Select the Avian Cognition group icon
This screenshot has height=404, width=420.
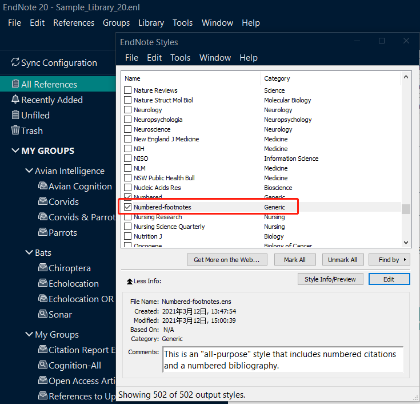point(42,186)
